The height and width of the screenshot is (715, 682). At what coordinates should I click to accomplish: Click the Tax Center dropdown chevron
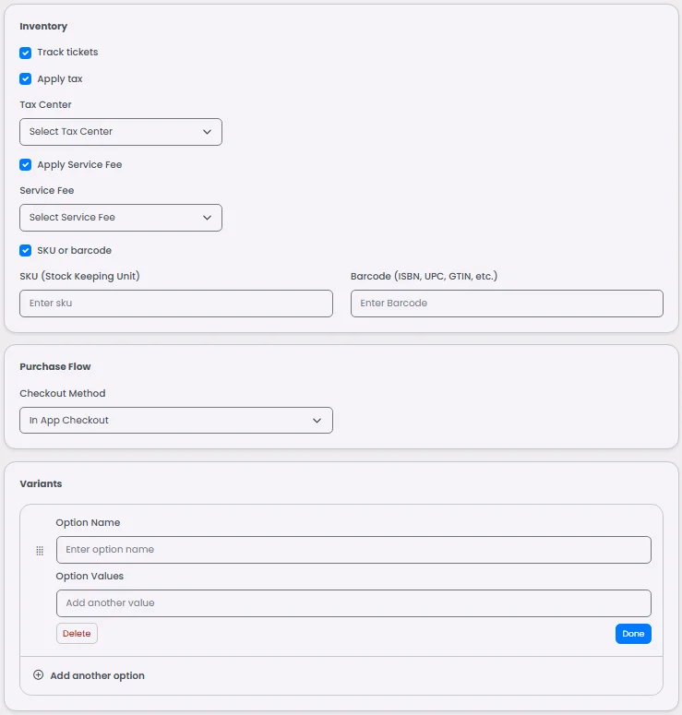point(207,132)
